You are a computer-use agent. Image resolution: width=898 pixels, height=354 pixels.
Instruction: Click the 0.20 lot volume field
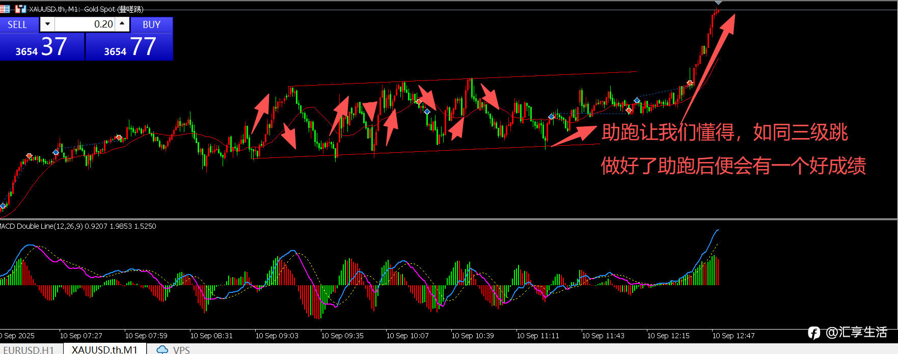(x=85, y=24)
